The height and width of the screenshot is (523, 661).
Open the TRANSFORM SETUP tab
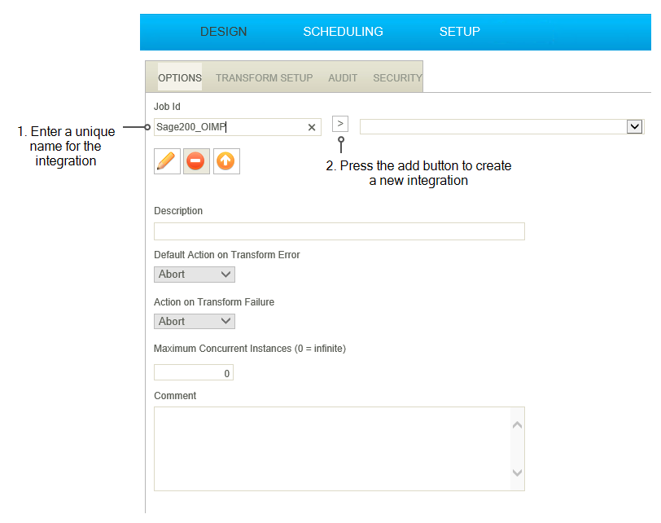[264, 78]
